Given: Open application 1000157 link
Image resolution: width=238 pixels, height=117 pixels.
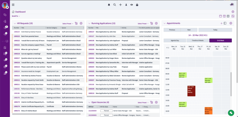Looking at the screenshot, I should (91, 32).
